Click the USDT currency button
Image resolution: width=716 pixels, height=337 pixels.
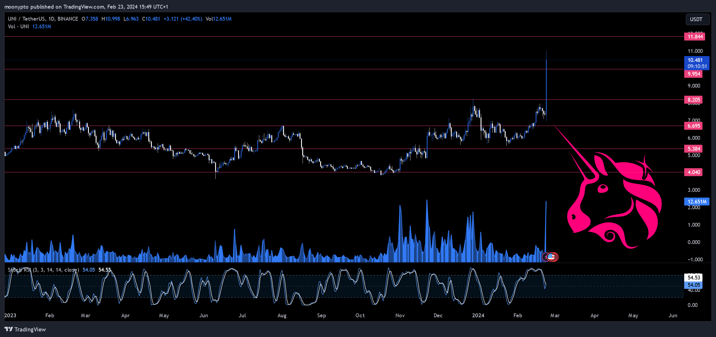(697, 19)
